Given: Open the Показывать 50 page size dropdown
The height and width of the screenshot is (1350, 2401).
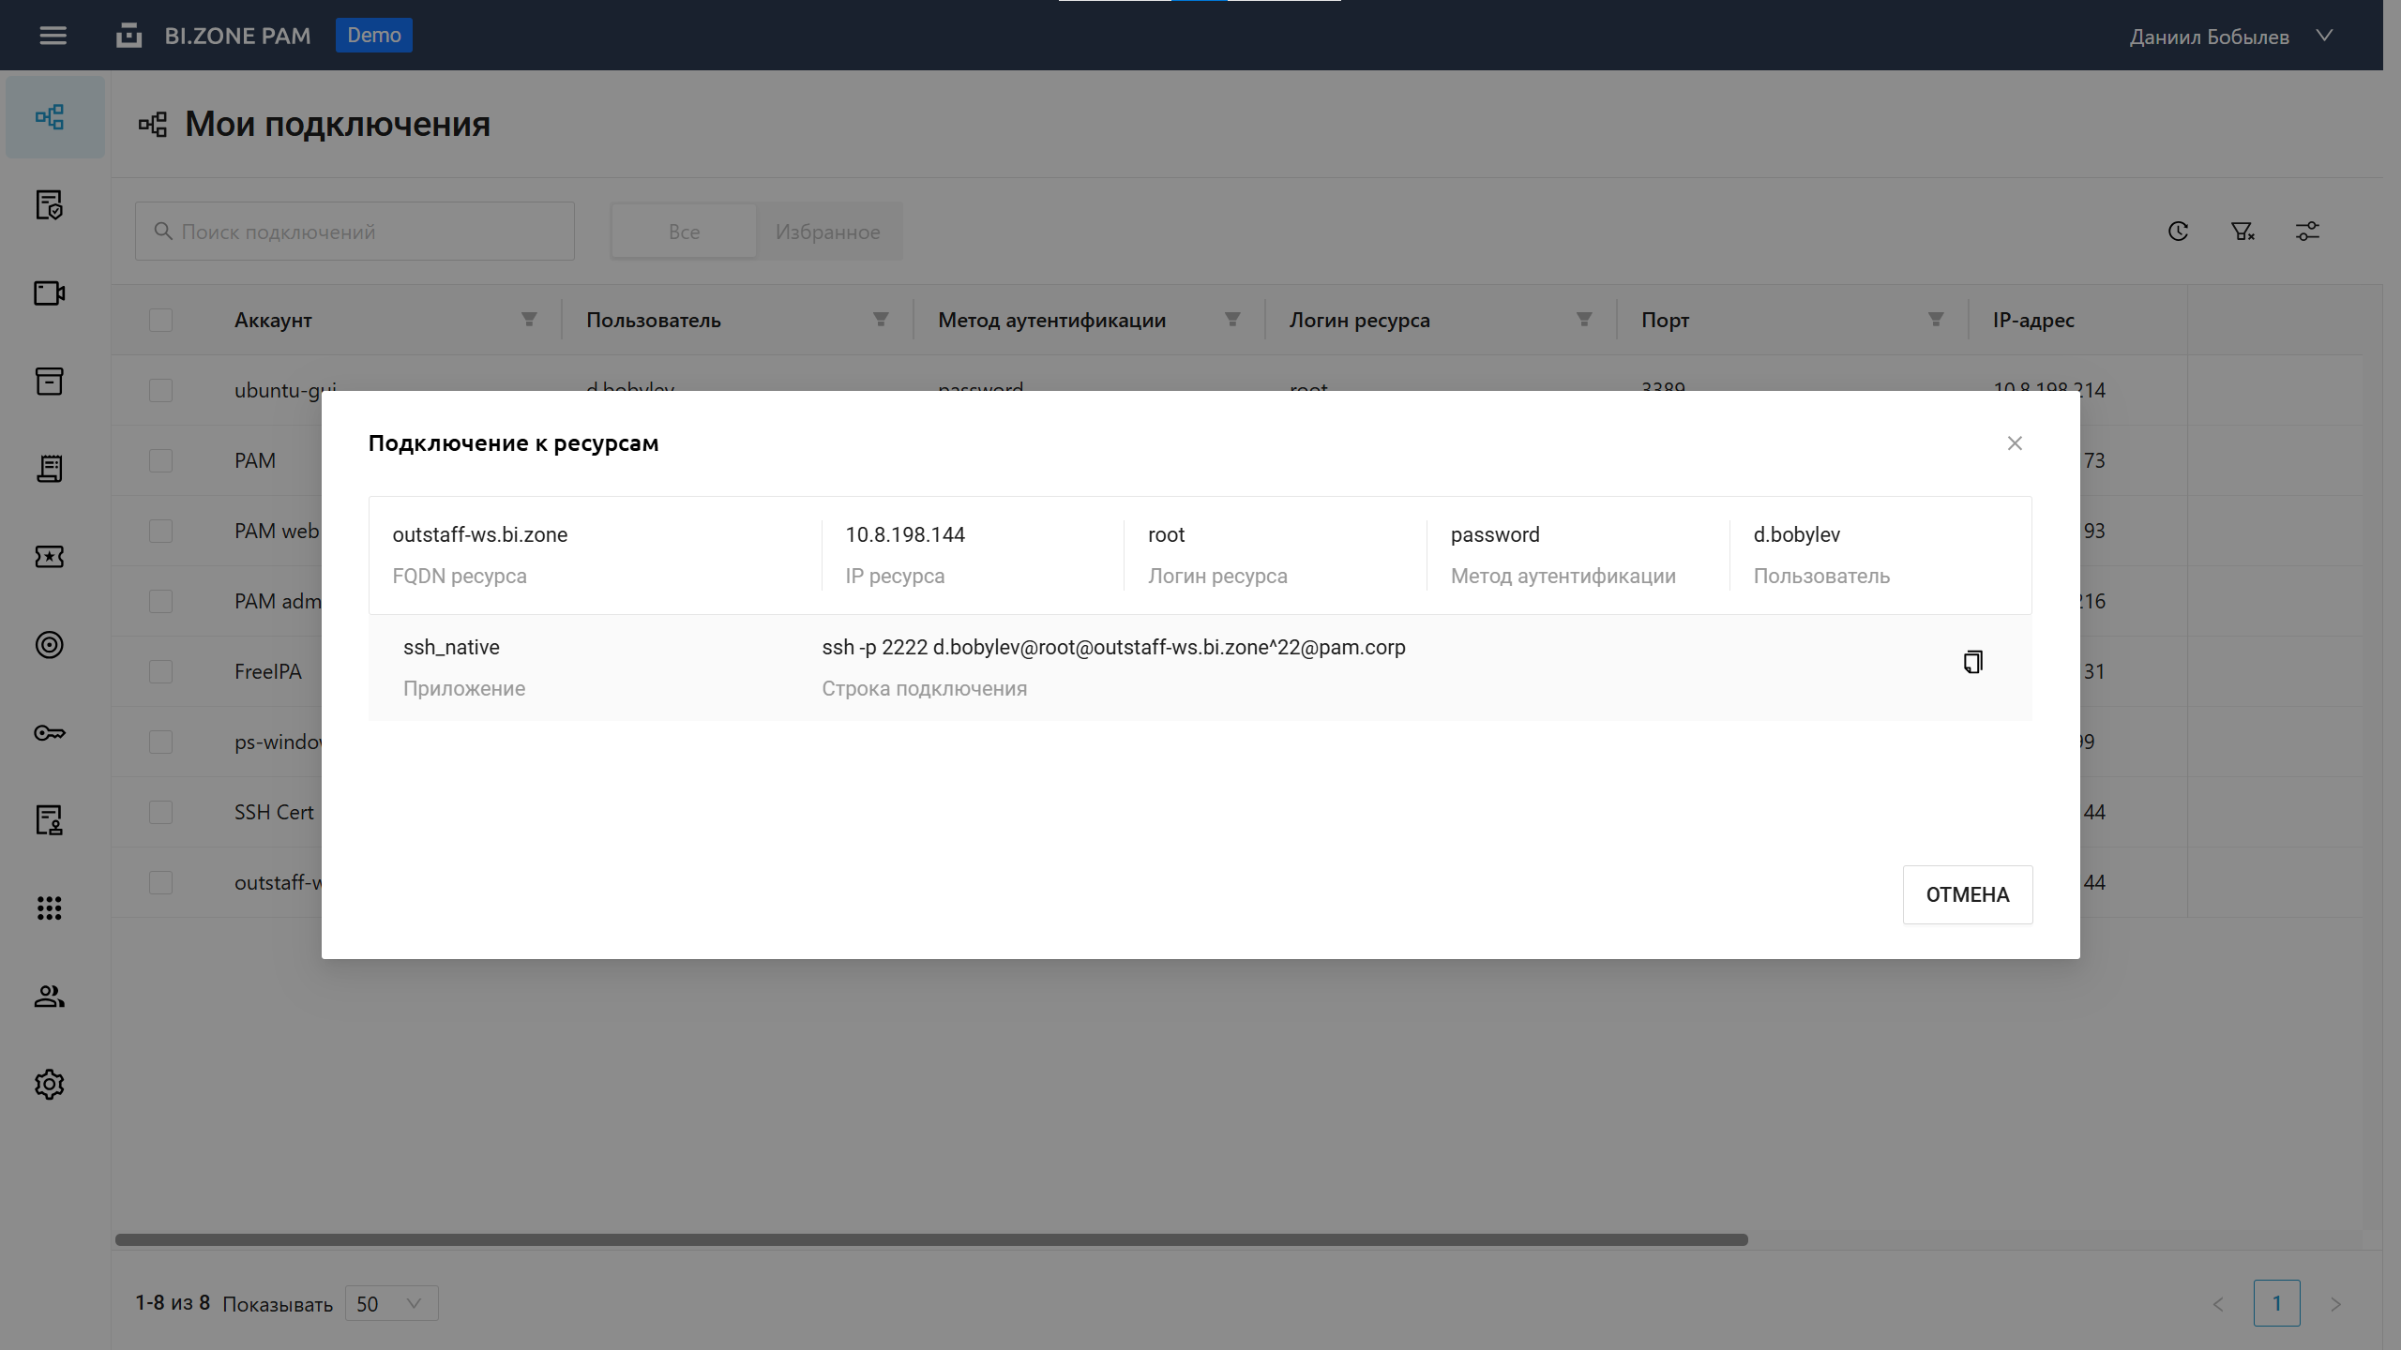Looking at the screenshot, I should click(390, 1303).
